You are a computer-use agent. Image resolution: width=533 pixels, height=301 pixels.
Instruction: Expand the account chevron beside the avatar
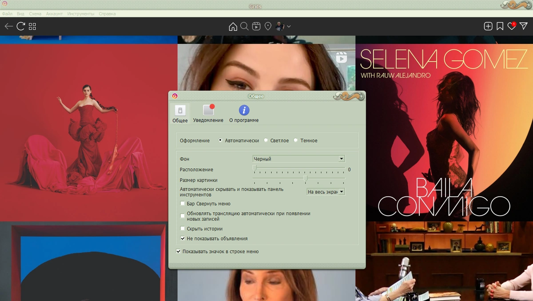289,27
